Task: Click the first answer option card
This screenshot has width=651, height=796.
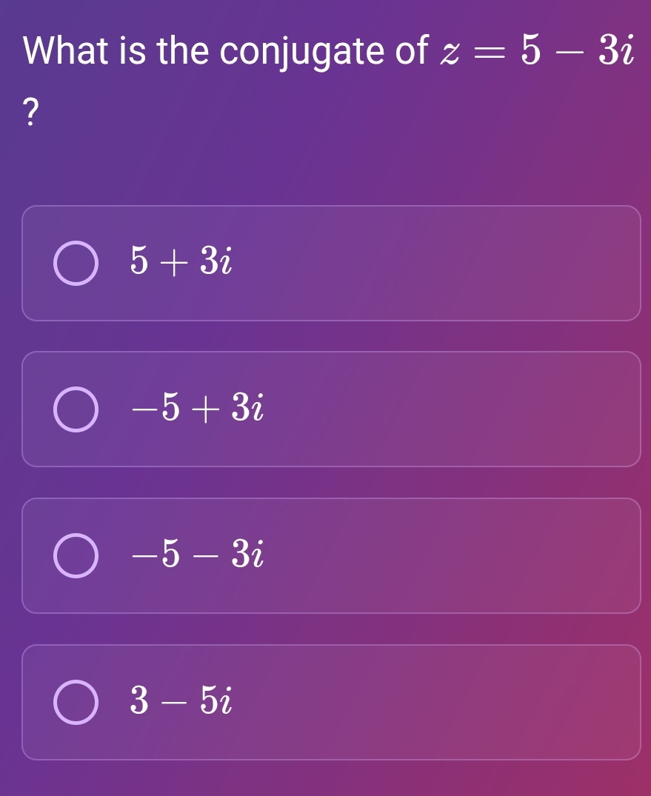Action: click(x=332, y=263)
